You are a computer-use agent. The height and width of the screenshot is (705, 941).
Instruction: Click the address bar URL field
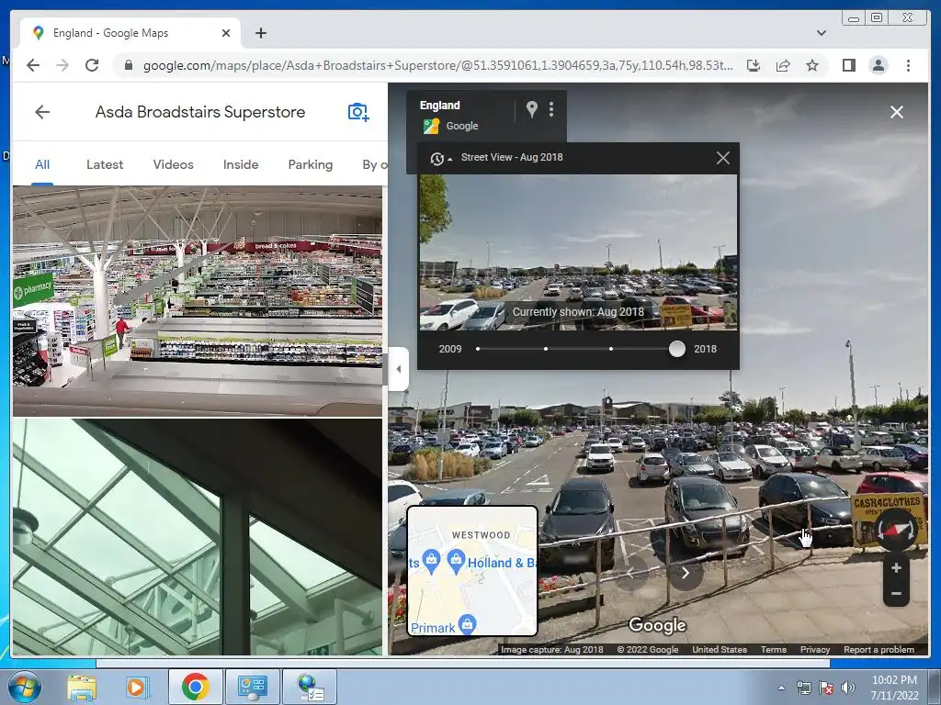click(x=437, y=65)
